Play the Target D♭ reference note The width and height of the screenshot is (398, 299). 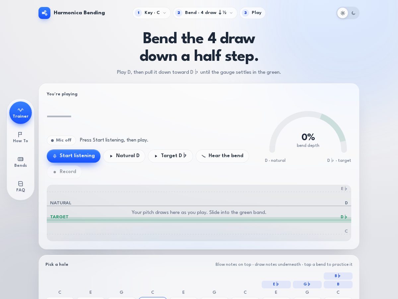[170, 156]
